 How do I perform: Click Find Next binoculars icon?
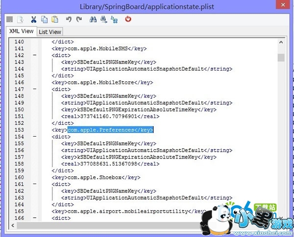103,19
